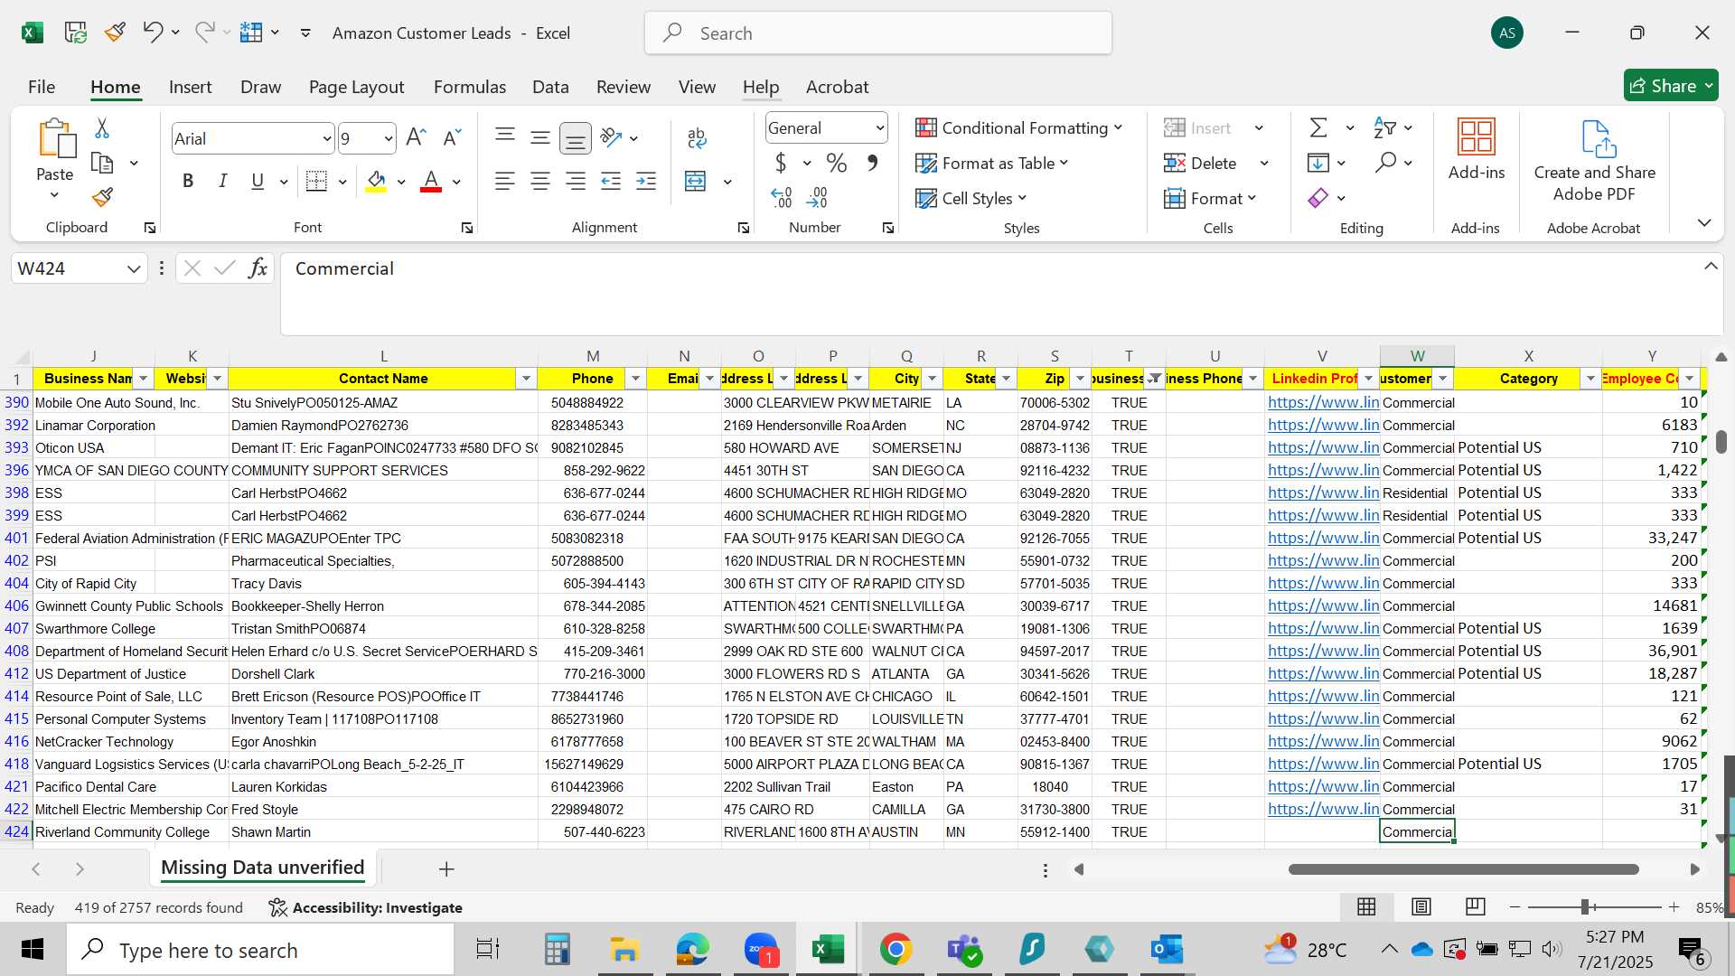The height and width of the screenshot is (976, 1735).
Task: Click Create and Share Adobe PDF
Action: (x=1595, y=161)
